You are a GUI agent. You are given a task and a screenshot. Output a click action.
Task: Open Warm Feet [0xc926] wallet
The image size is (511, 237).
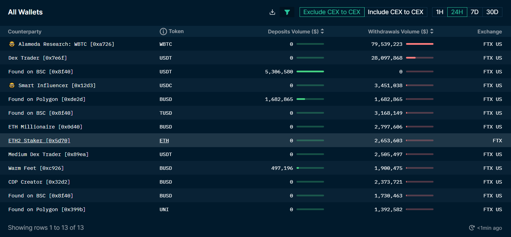pos(36,168)
